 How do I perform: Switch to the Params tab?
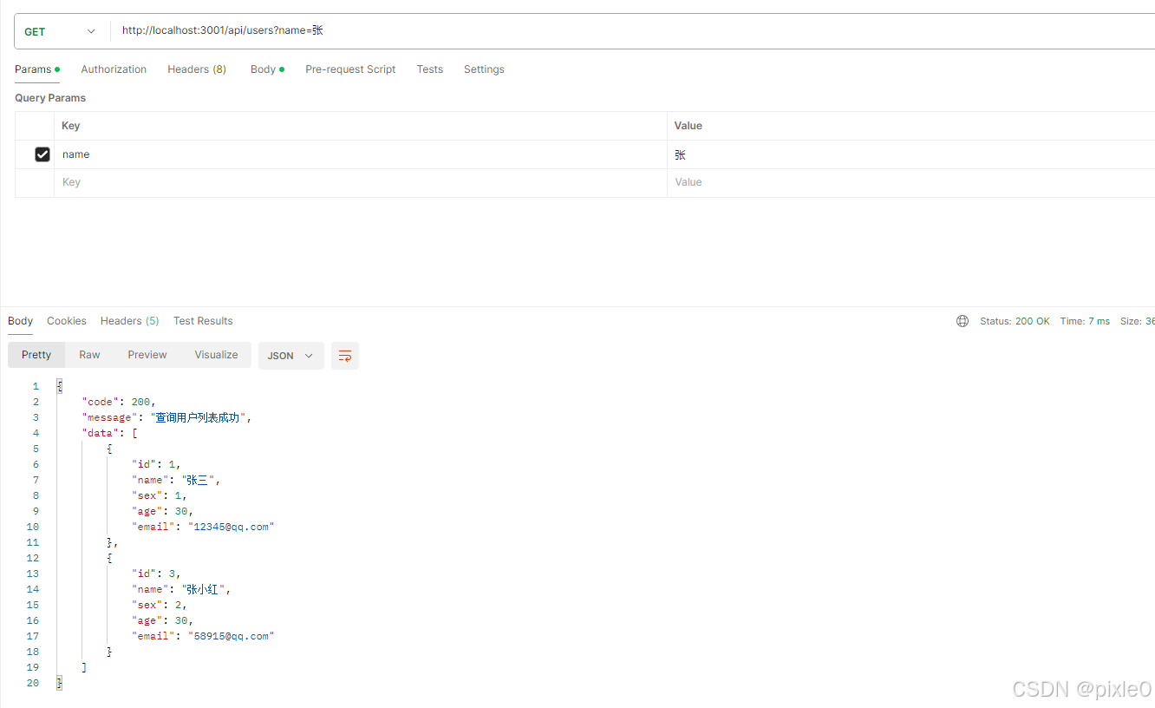point(37,69)
